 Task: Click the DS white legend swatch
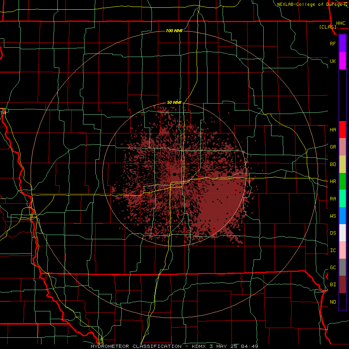click(x=342, y=233)
